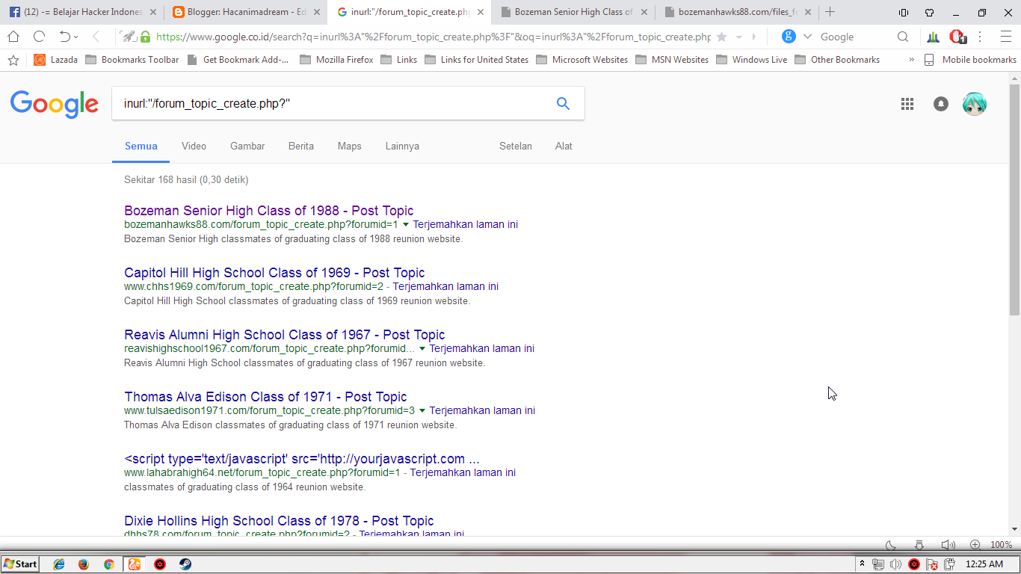This screenshot has height=574, width=1021.
Task: Open the script type javascript result link
Action: (302, 459)
